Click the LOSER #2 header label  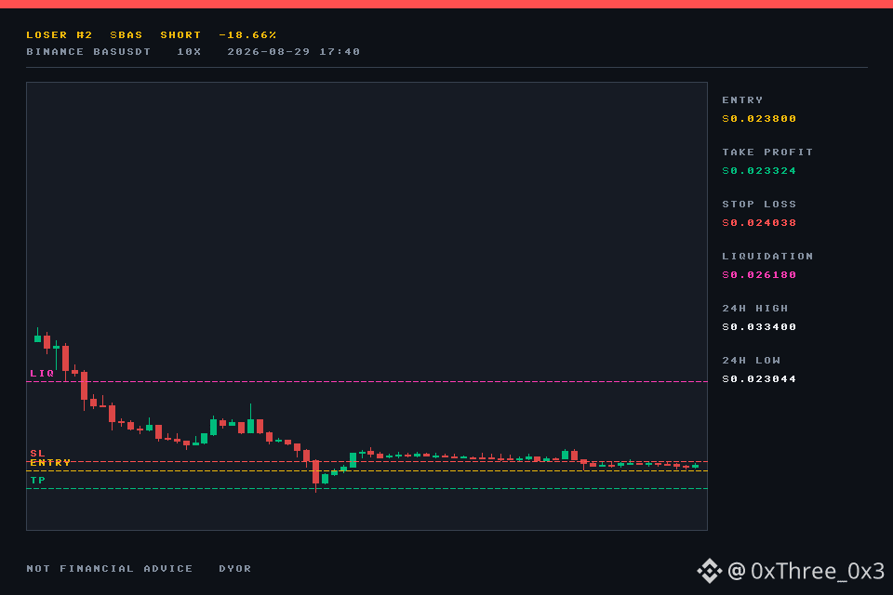tap(60, 34)
